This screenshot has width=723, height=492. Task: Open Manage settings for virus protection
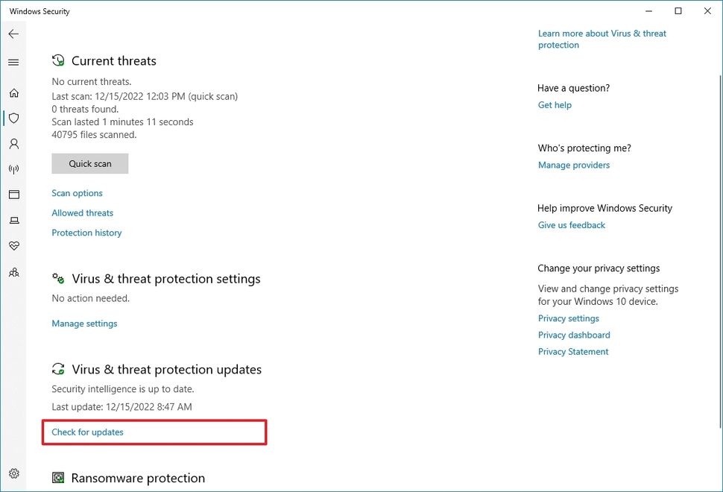tap(83, 323)
